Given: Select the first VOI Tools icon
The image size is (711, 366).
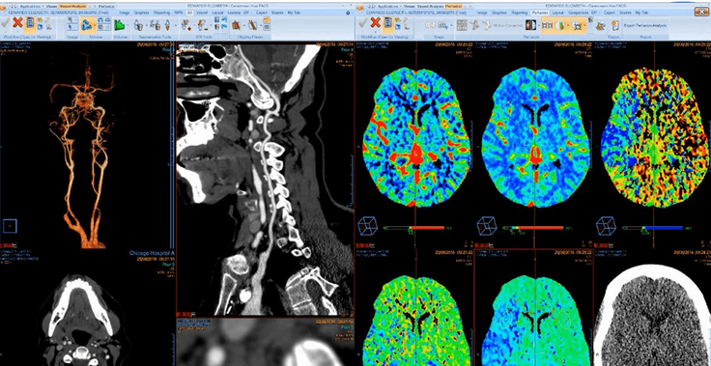Looking at the screenshot, I should tap(186, 24).
